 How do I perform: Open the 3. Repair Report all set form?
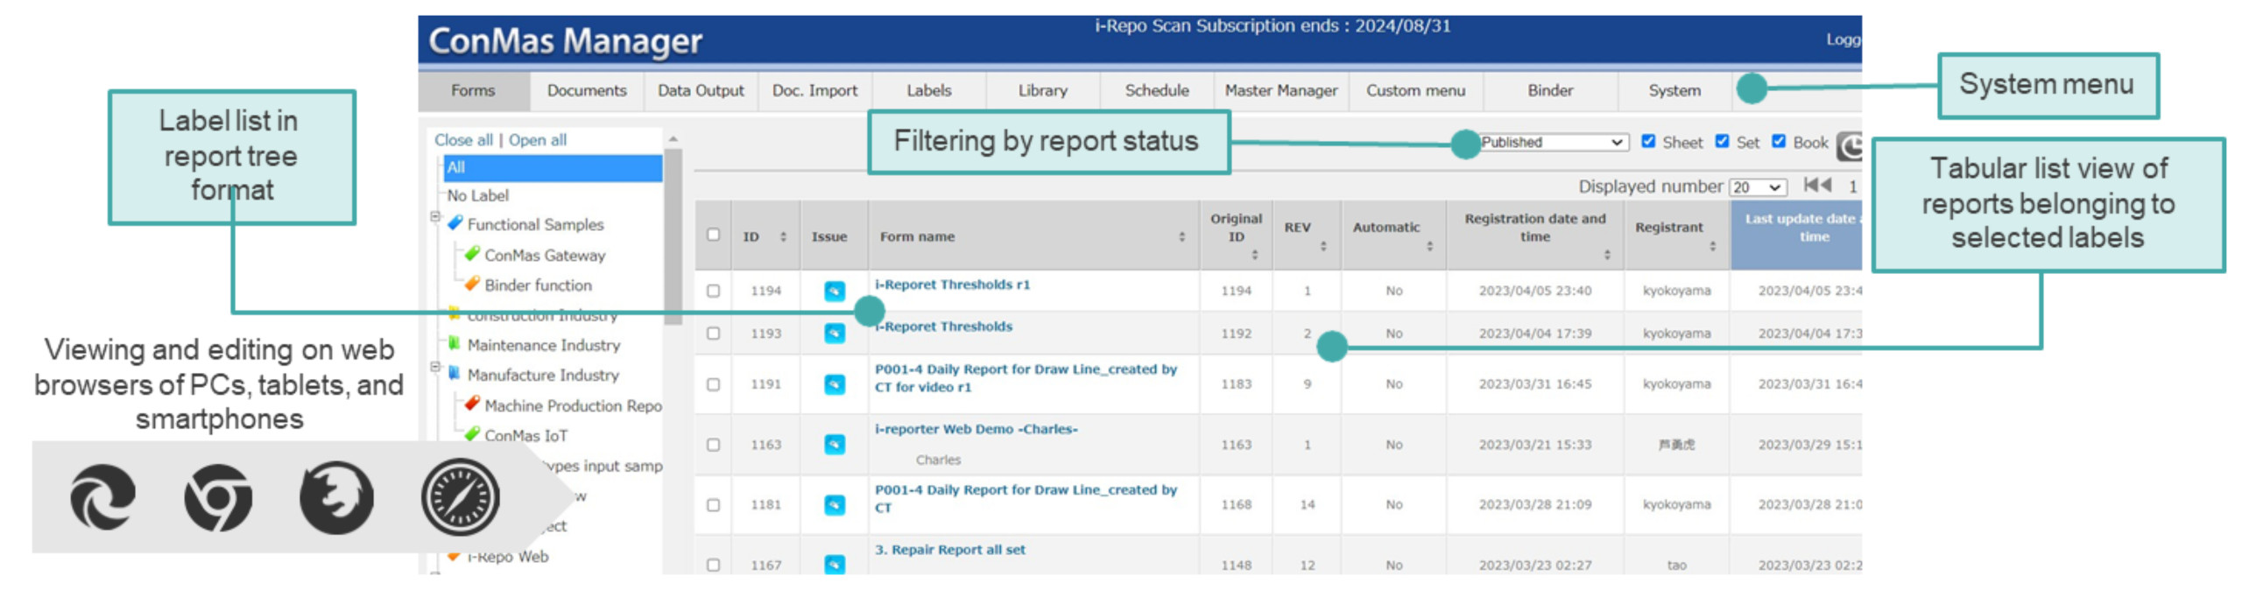[948, 549]
